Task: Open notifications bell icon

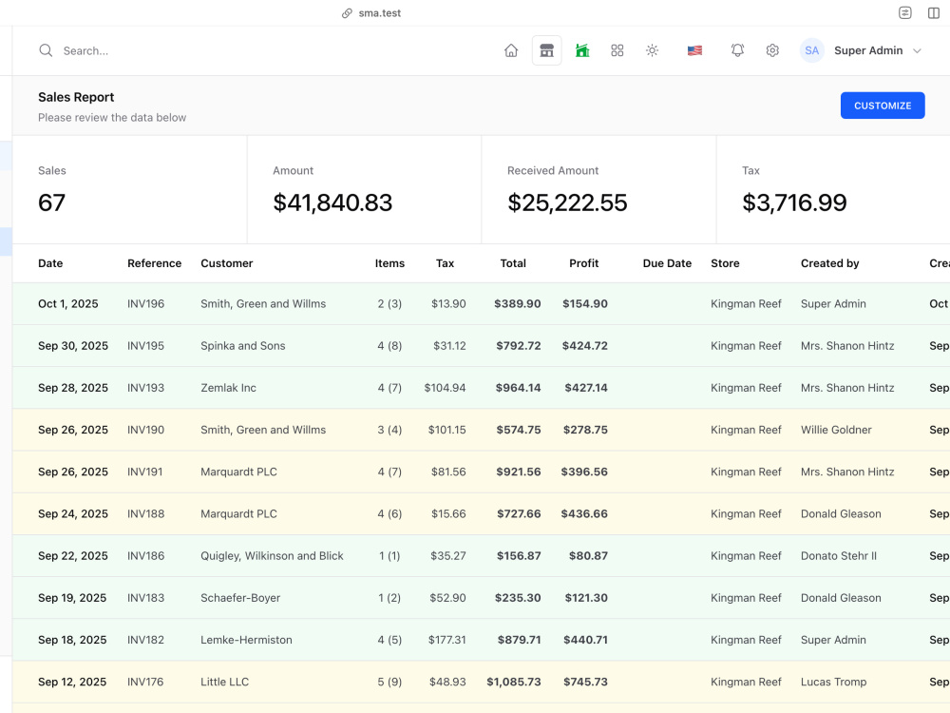Action: (737, 50)
